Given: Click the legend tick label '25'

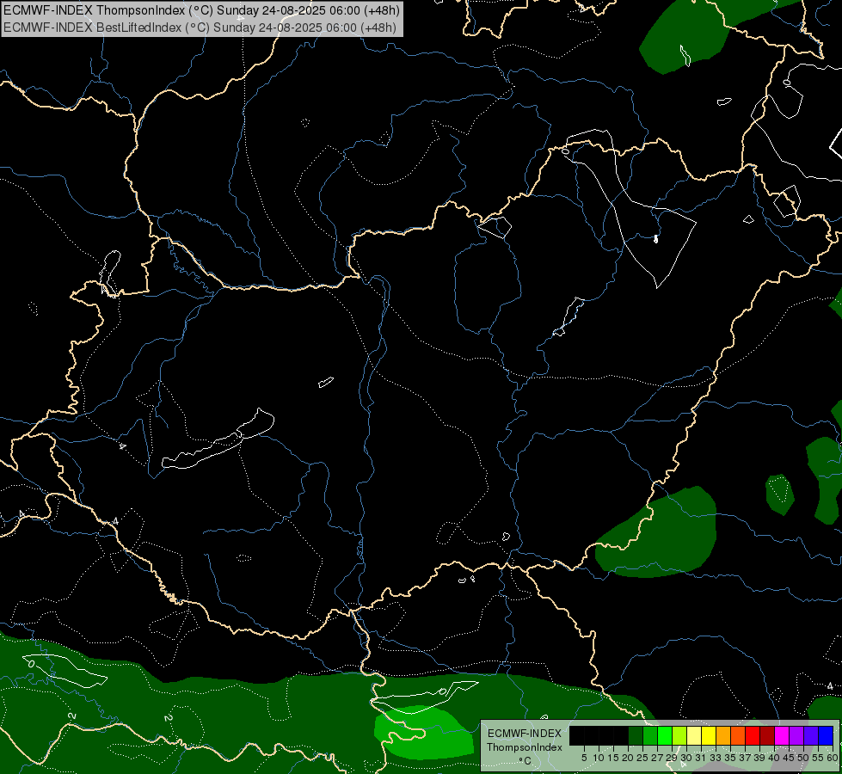Looking at the screenshot, I should (642, 758).
